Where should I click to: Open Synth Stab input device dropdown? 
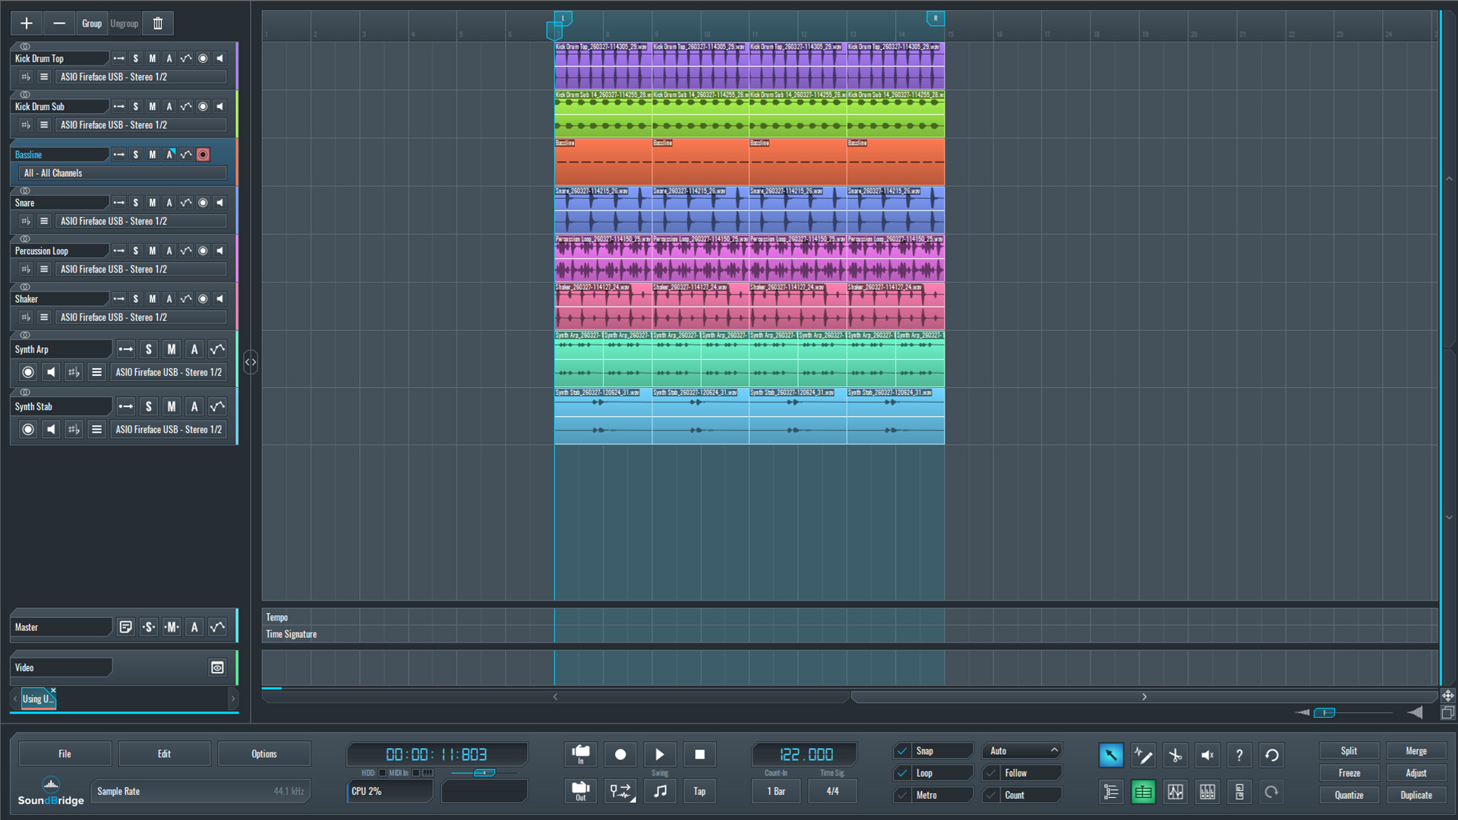click(169, 430)
